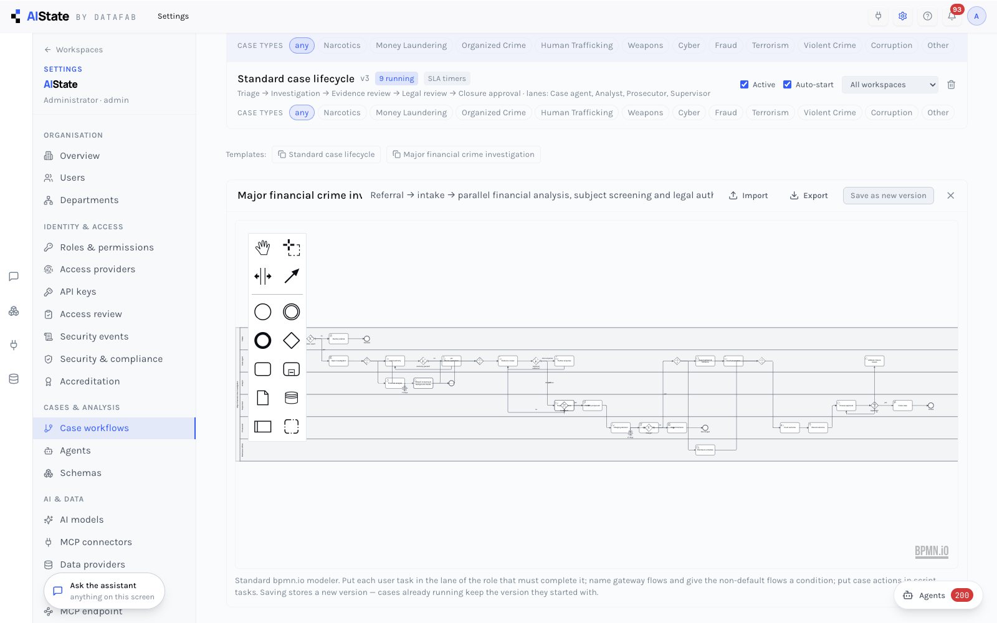Choose the global connect arrow tool

pyautogui.click(x=292, y=276)
